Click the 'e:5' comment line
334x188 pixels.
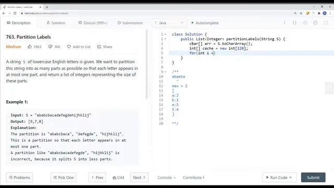coord(175,104)
